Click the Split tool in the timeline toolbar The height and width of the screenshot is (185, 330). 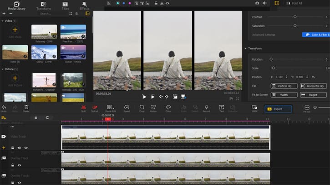(x=83, y=107)
